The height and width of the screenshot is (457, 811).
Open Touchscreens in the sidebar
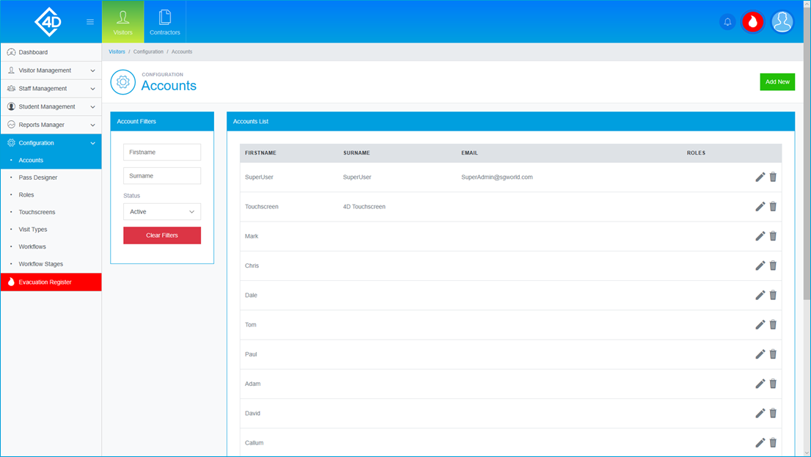[x=51, y=212]
